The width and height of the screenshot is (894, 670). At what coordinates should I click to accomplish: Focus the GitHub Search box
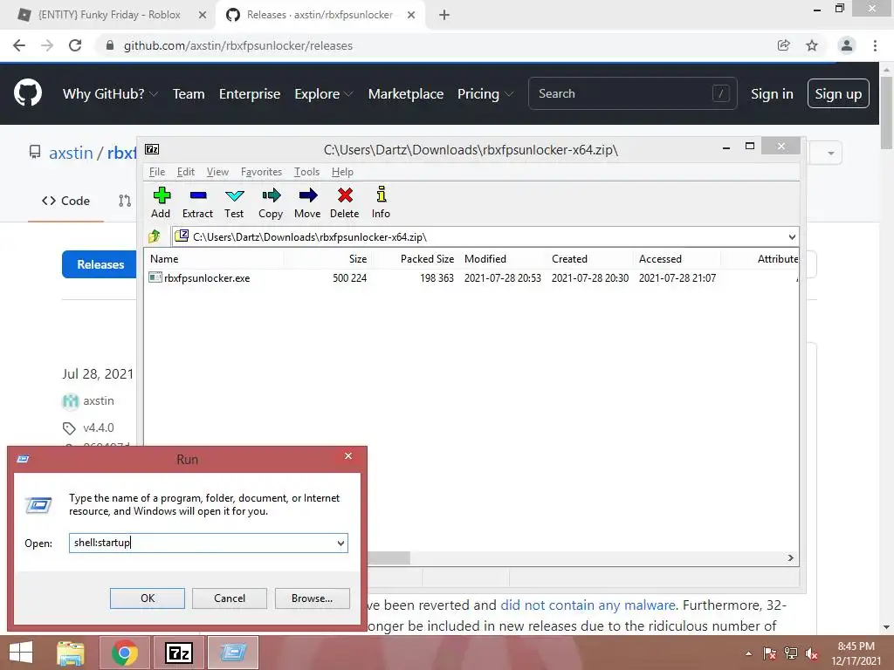[633, 93]
